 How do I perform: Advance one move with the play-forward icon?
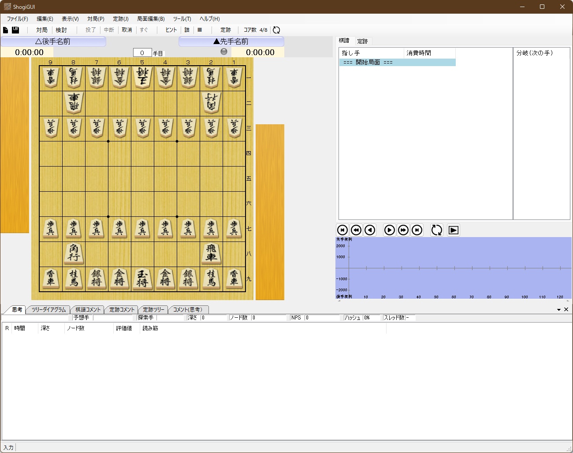[x=389, y=230]
